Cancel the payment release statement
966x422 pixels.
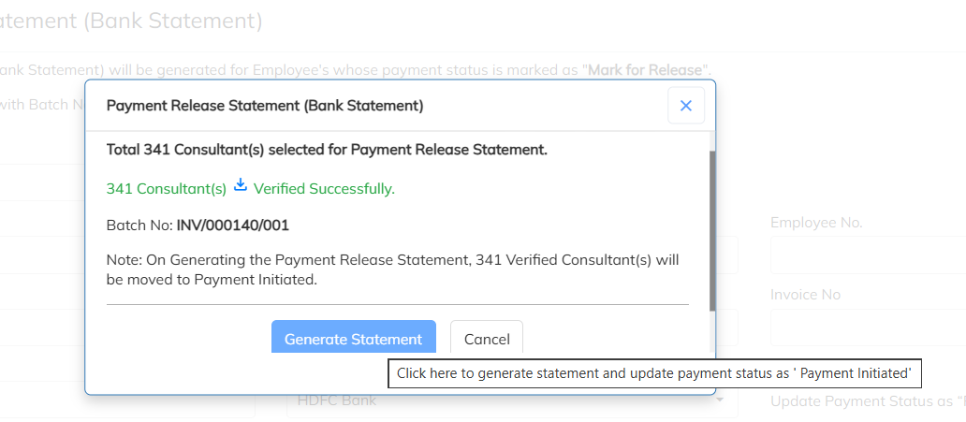click(487, 338)
